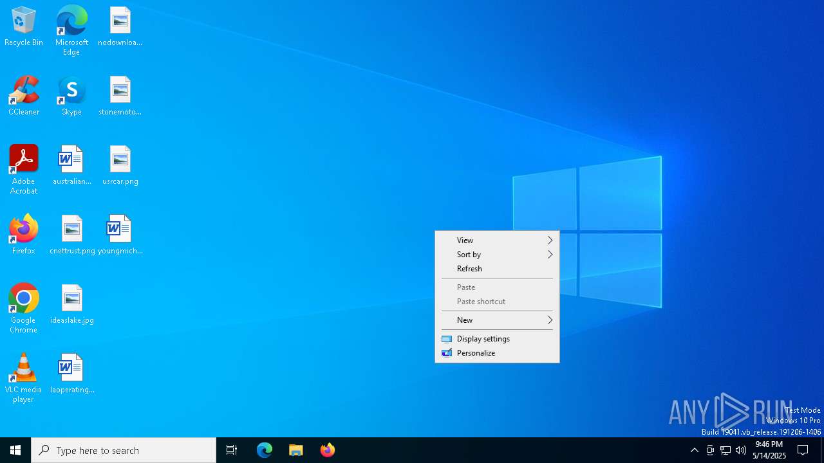Open the taskbar clock and date
This screenshot has width=824, height=463.
pos(769,450)
